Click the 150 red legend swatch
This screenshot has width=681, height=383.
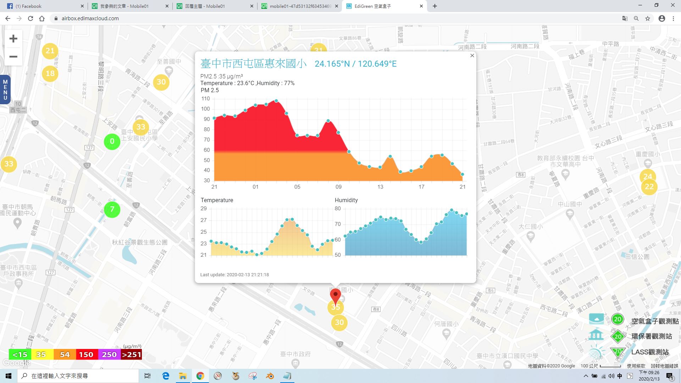point(86,355)
